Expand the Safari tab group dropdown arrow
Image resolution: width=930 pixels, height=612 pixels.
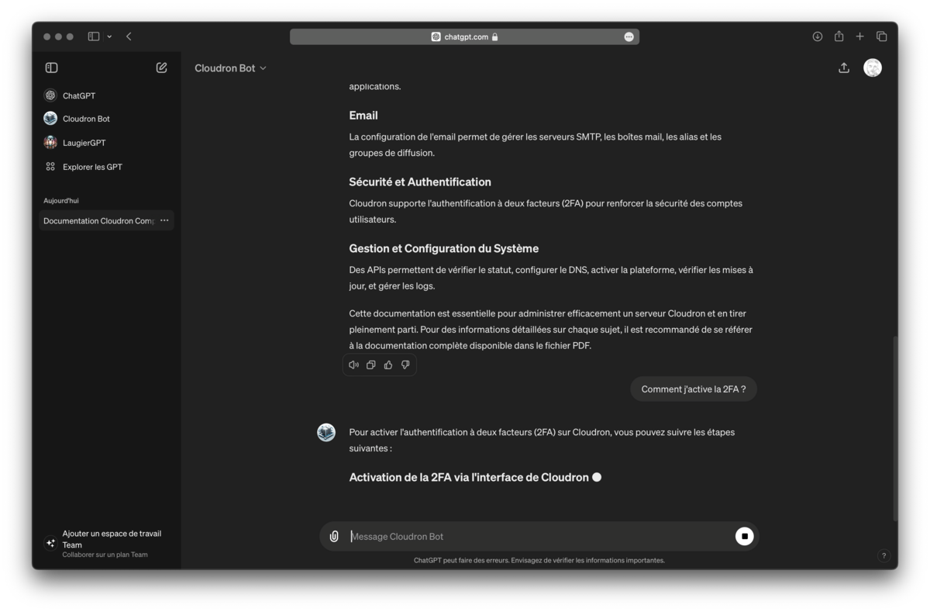tap(109, 36)
